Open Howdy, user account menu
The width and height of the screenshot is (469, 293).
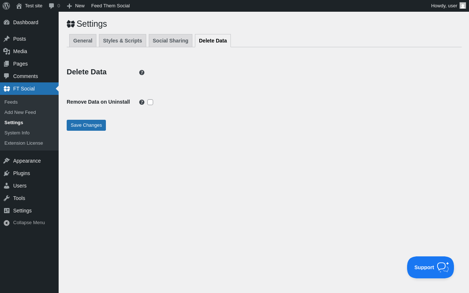coord(444,6)
